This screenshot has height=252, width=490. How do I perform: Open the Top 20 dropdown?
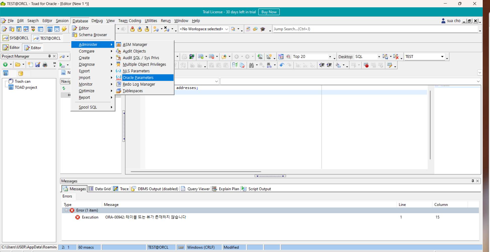[330, 57]
